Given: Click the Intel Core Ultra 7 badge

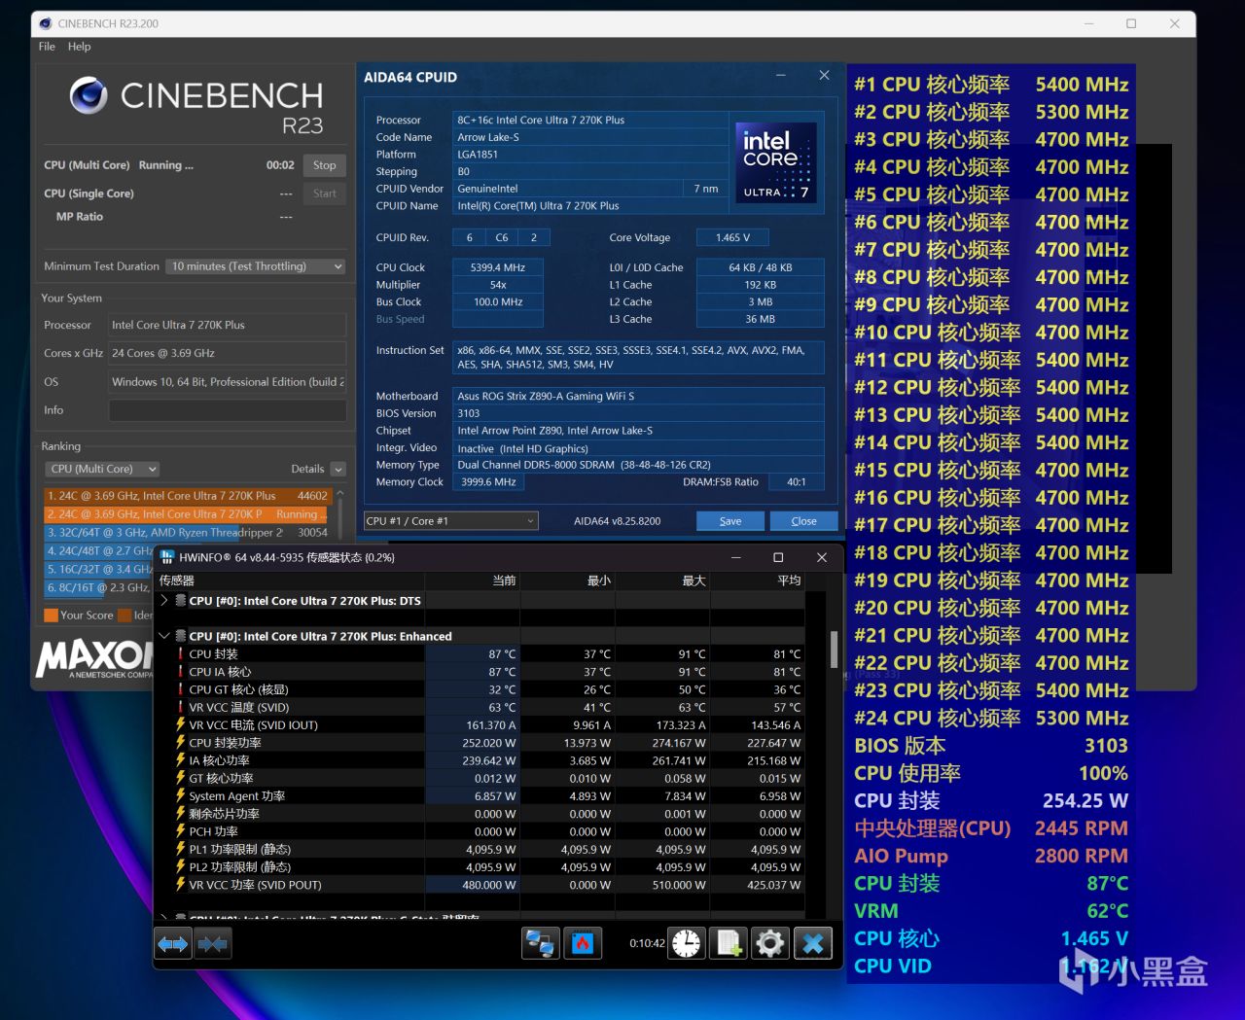Looking at the screenshot, I should [x=775, y=161].
